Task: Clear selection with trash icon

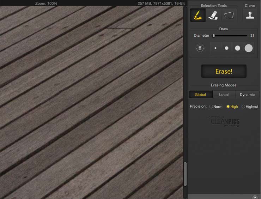Action: pos(200,48)
